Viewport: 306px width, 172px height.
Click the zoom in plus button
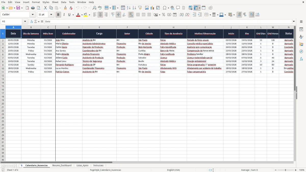(x=296, y=170)
